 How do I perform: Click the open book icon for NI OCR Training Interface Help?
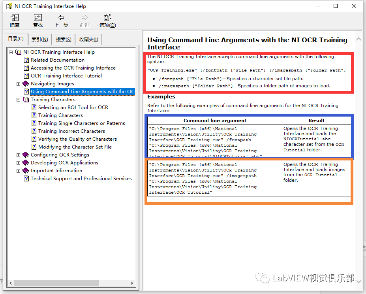pyautogui.click(x=18, y=52)
